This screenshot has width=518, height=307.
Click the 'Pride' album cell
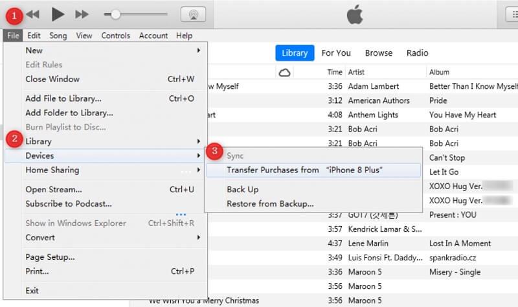[438, 100]
